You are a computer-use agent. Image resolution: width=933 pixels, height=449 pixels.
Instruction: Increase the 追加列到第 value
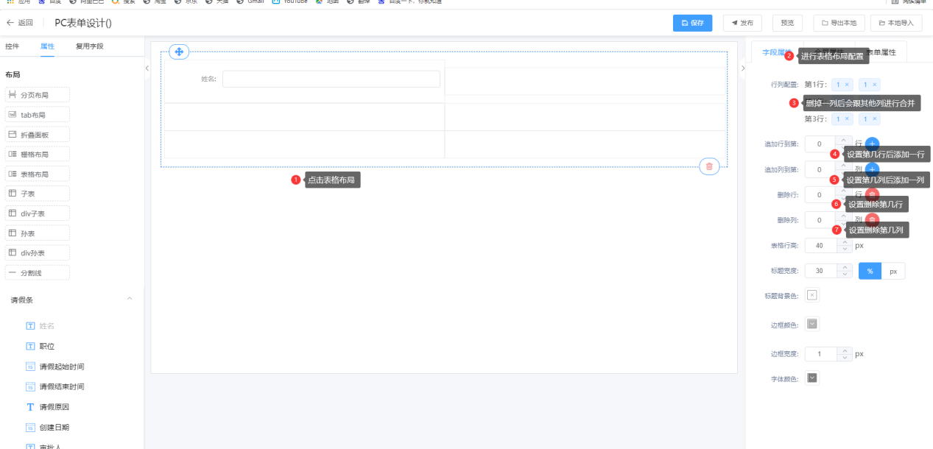click(x=844, y=166)
